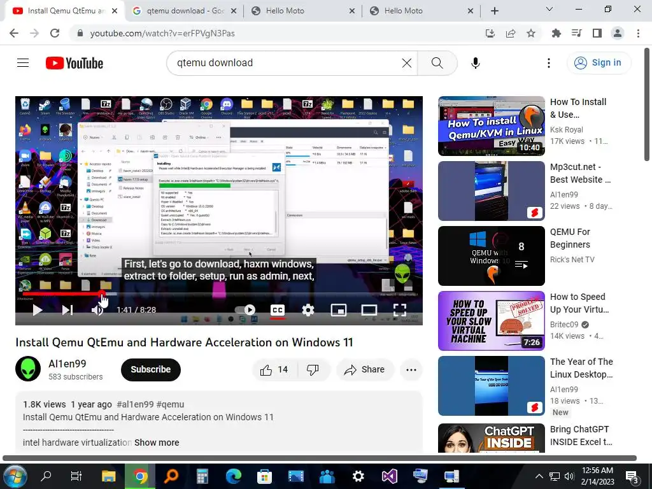Open How to Speed Up Virtual Machine thumbnail

(x=491, y=321)
